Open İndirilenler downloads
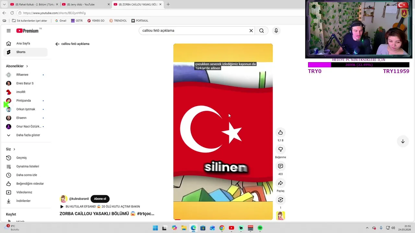The width and height of the screenshot is (415, 233). coord(25,201)
